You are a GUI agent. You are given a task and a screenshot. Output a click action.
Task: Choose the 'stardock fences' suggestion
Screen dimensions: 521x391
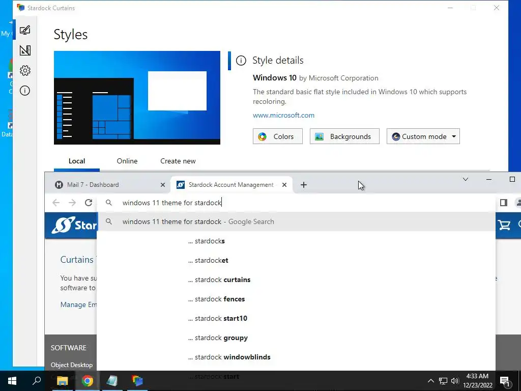coord(296,299)
